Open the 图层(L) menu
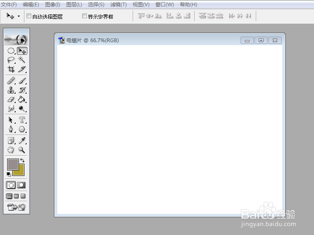 coord(74,4)
